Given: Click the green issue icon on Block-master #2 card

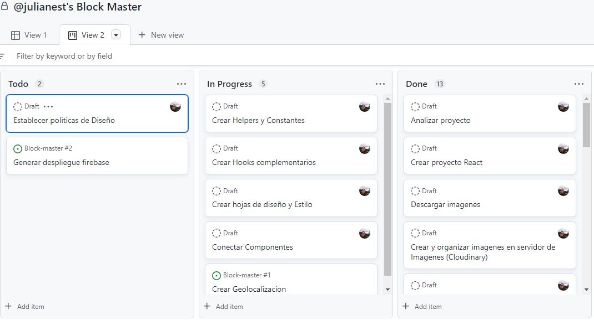Looking at the screenshot, I should click(x=16, y=148).
